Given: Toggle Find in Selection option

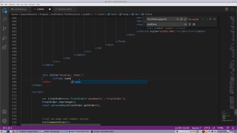Looking at the screenshot, I should pos(211,19).
